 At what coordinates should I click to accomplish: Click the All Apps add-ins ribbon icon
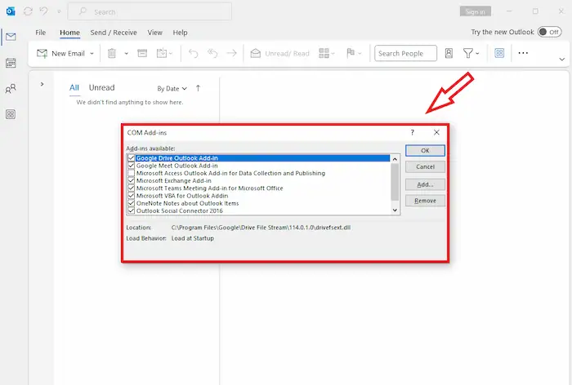click(499, 53)
